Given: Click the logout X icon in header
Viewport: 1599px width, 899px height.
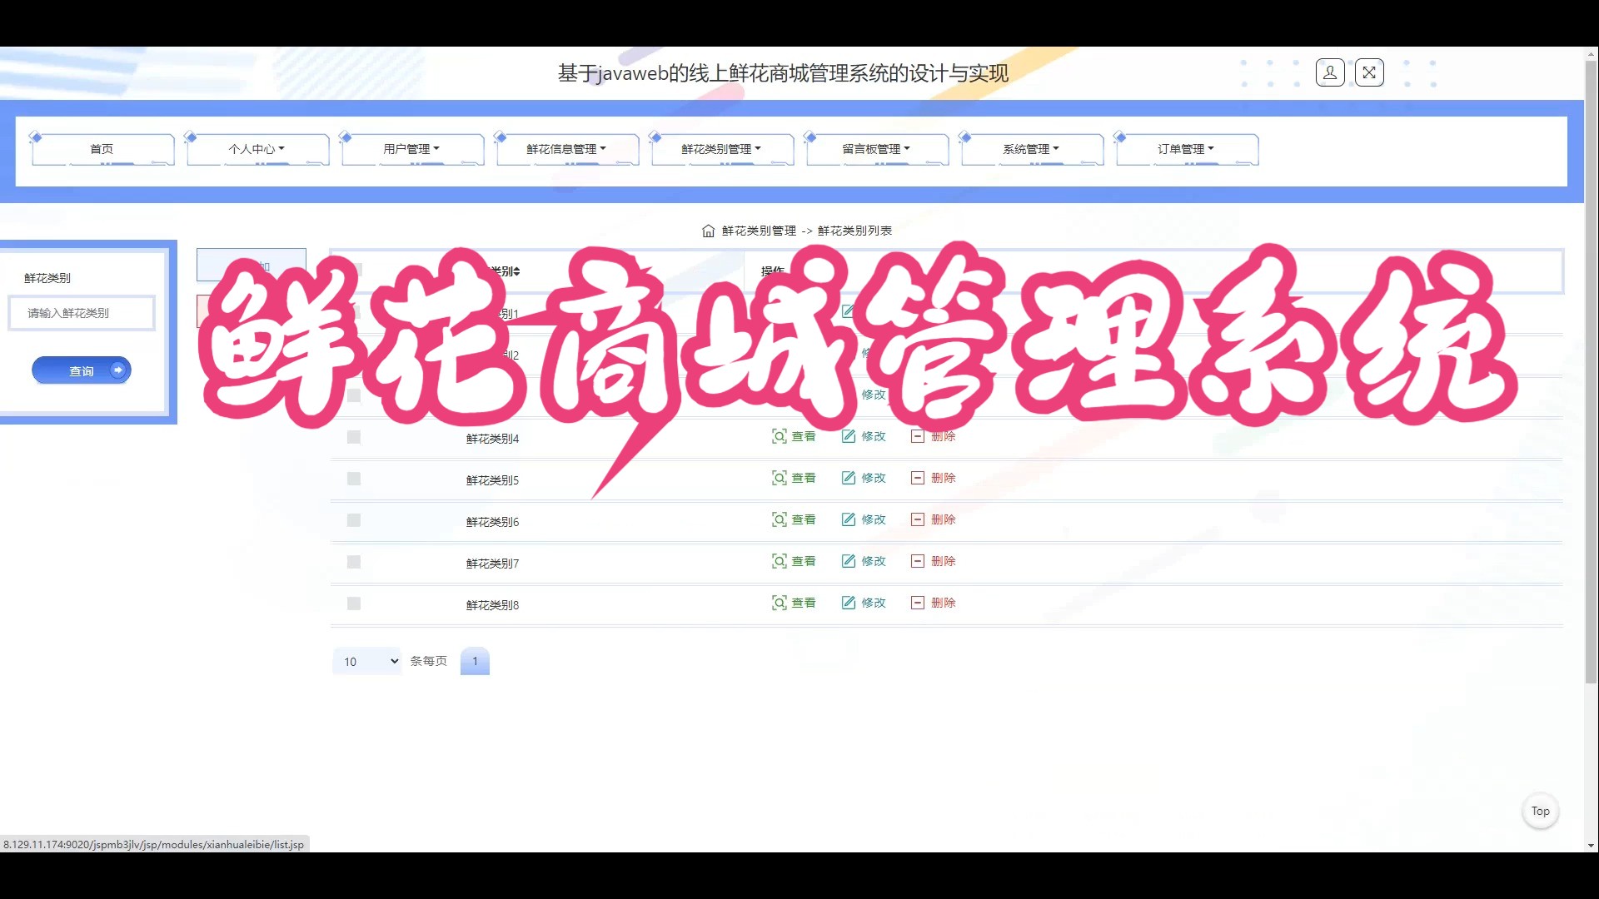Looking at the screenshot, I should pos(1369,73).
